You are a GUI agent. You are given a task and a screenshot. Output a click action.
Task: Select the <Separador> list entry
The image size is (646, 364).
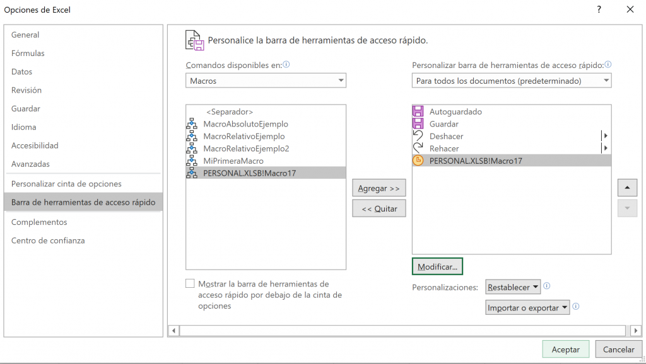click(x=230, y=112)
